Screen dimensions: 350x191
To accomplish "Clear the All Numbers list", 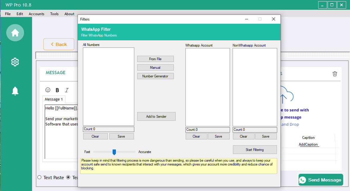I will click(x=95, y=136).
